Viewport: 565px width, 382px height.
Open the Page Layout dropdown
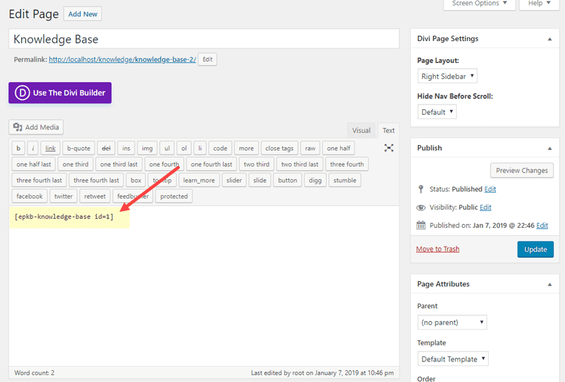447,76
